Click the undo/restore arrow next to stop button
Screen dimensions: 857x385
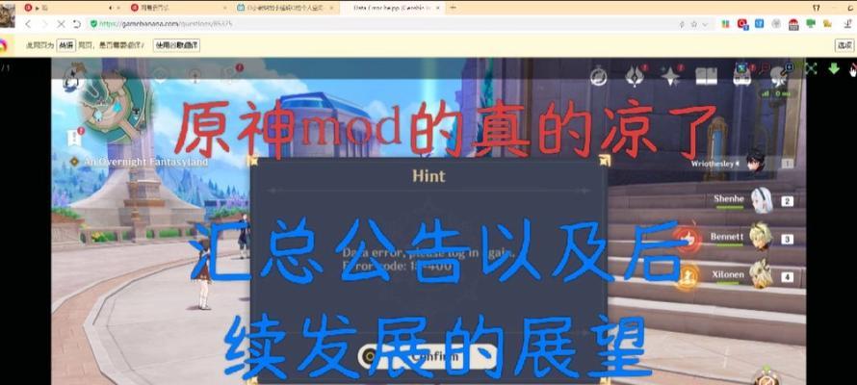pos(77,24)
